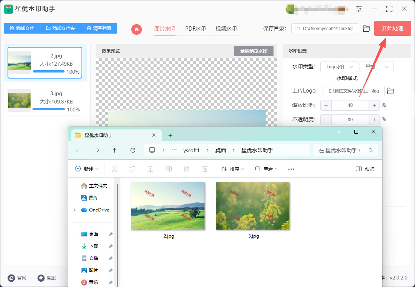
Task: Click the 开始处理 start processing button
Action: [392, 28]
